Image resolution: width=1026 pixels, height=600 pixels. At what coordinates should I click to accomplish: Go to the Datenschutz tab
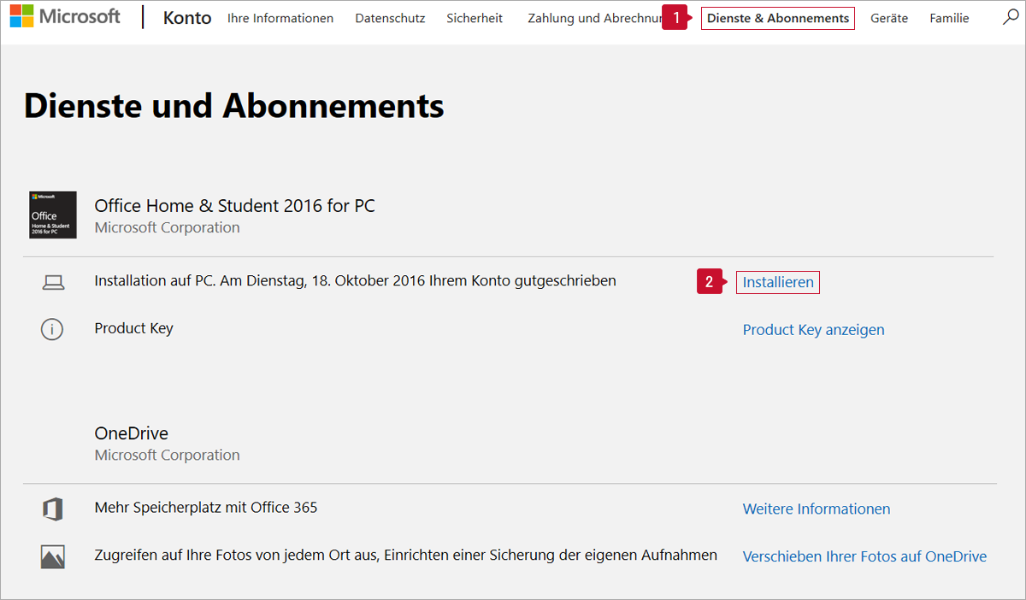(390, 18)
